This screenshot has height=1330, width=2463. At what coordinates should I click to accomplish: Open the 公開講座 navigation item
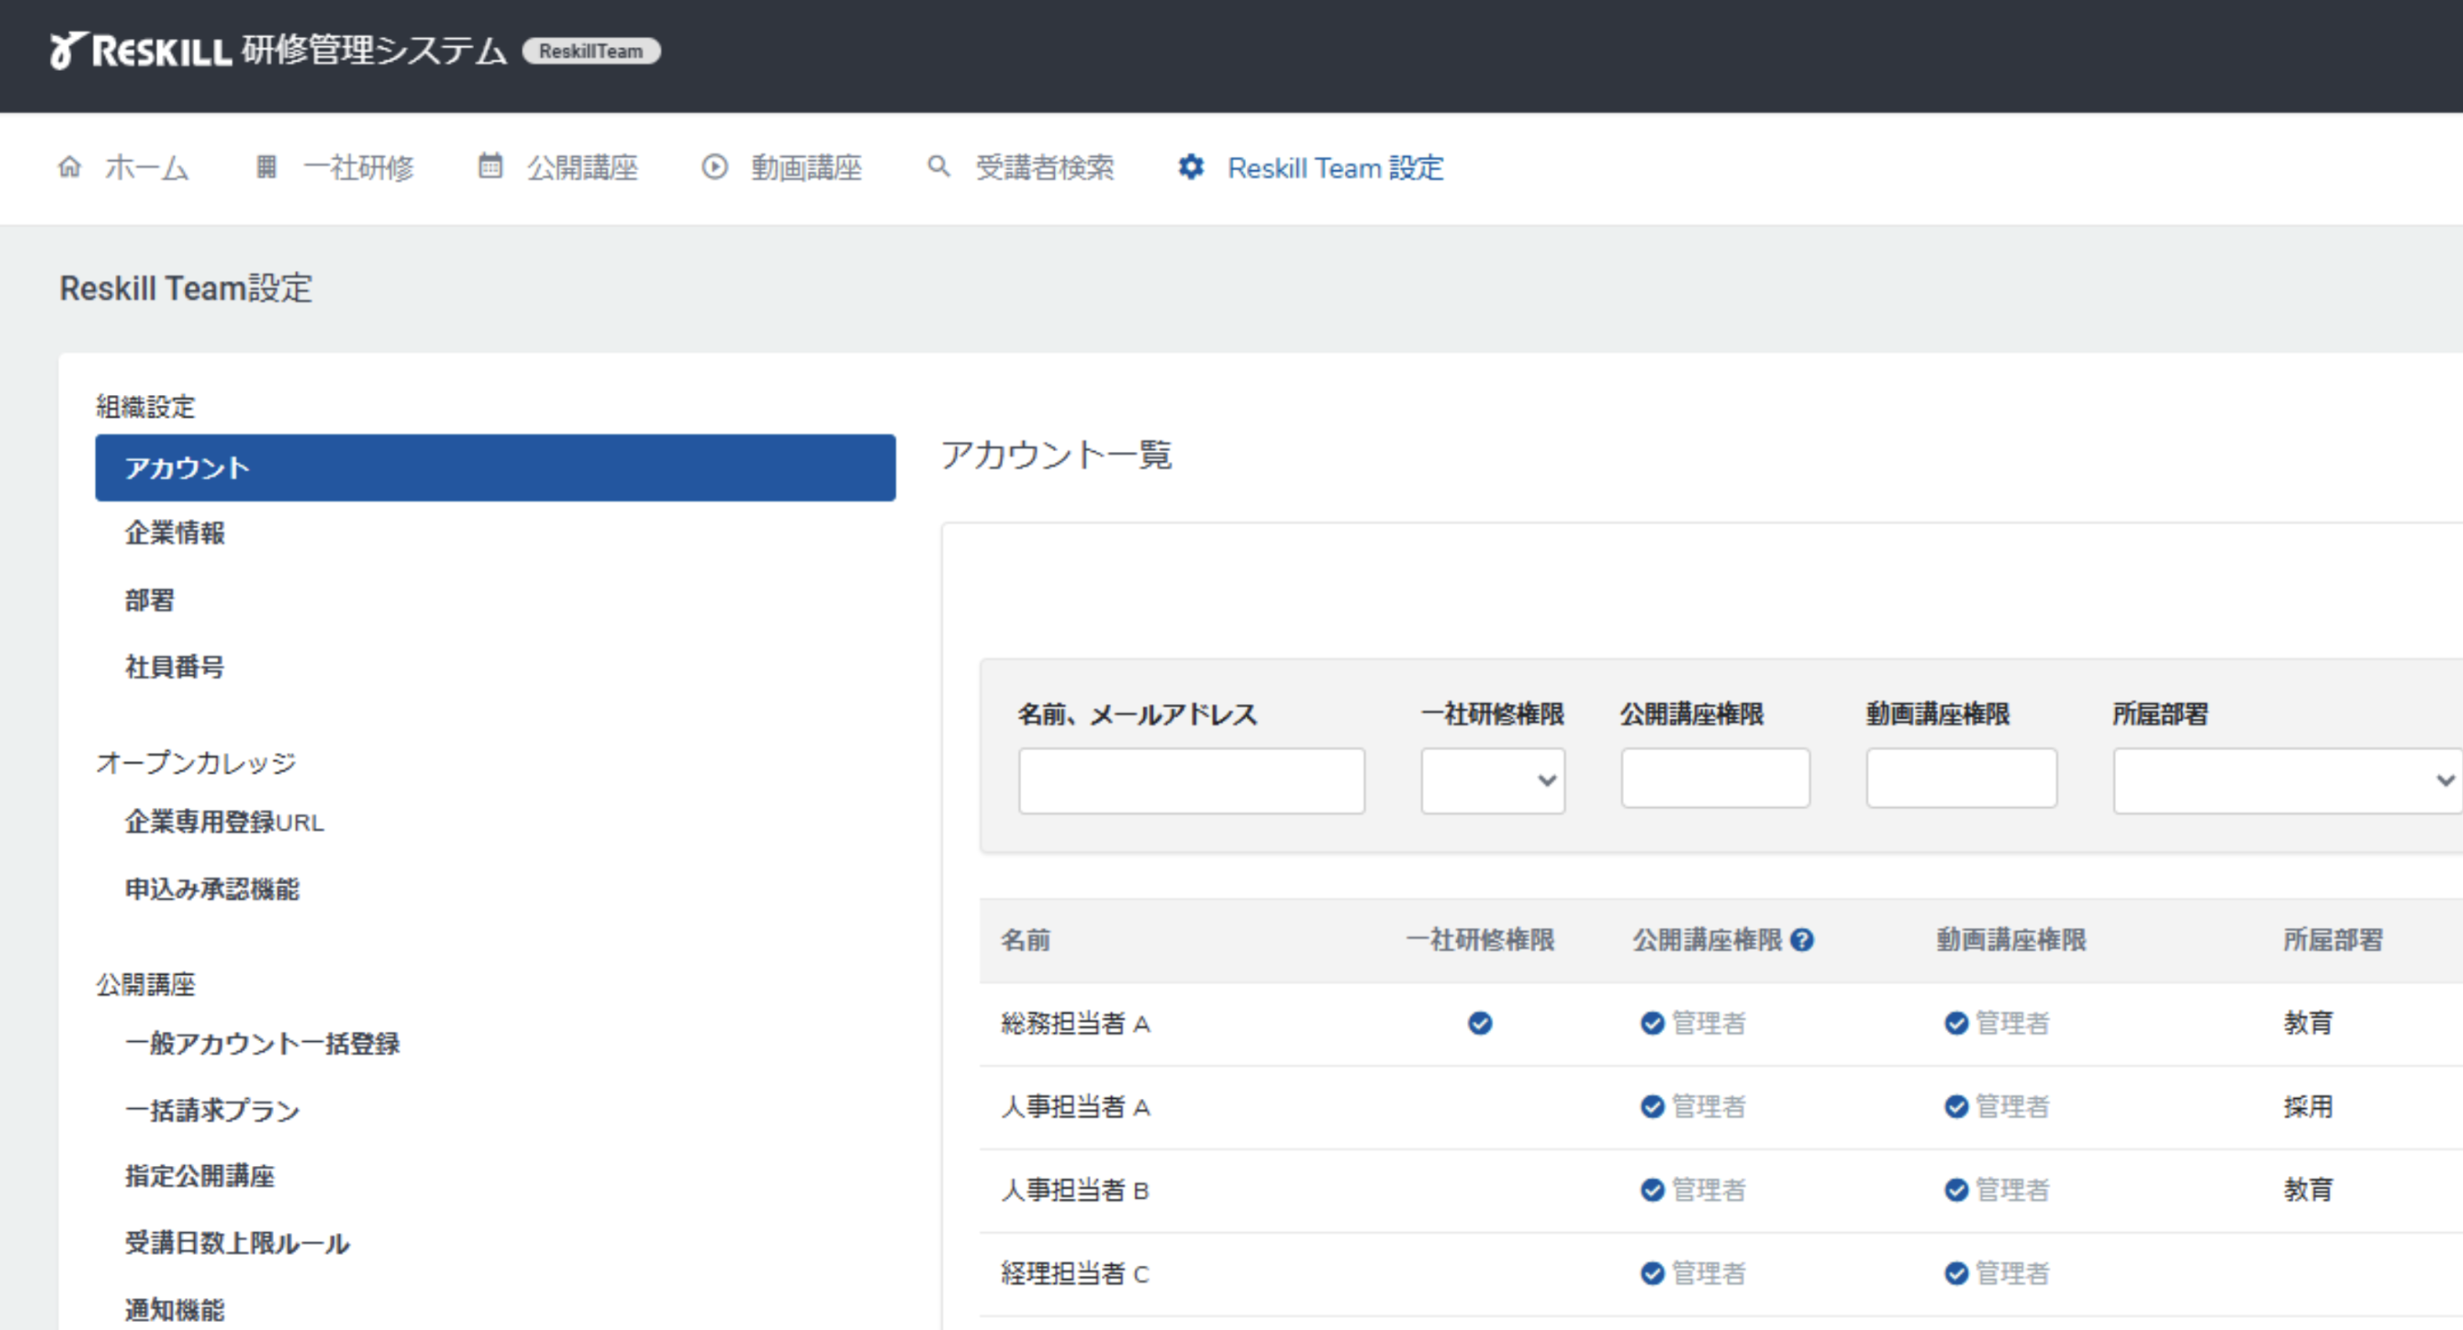coord(583,169)
